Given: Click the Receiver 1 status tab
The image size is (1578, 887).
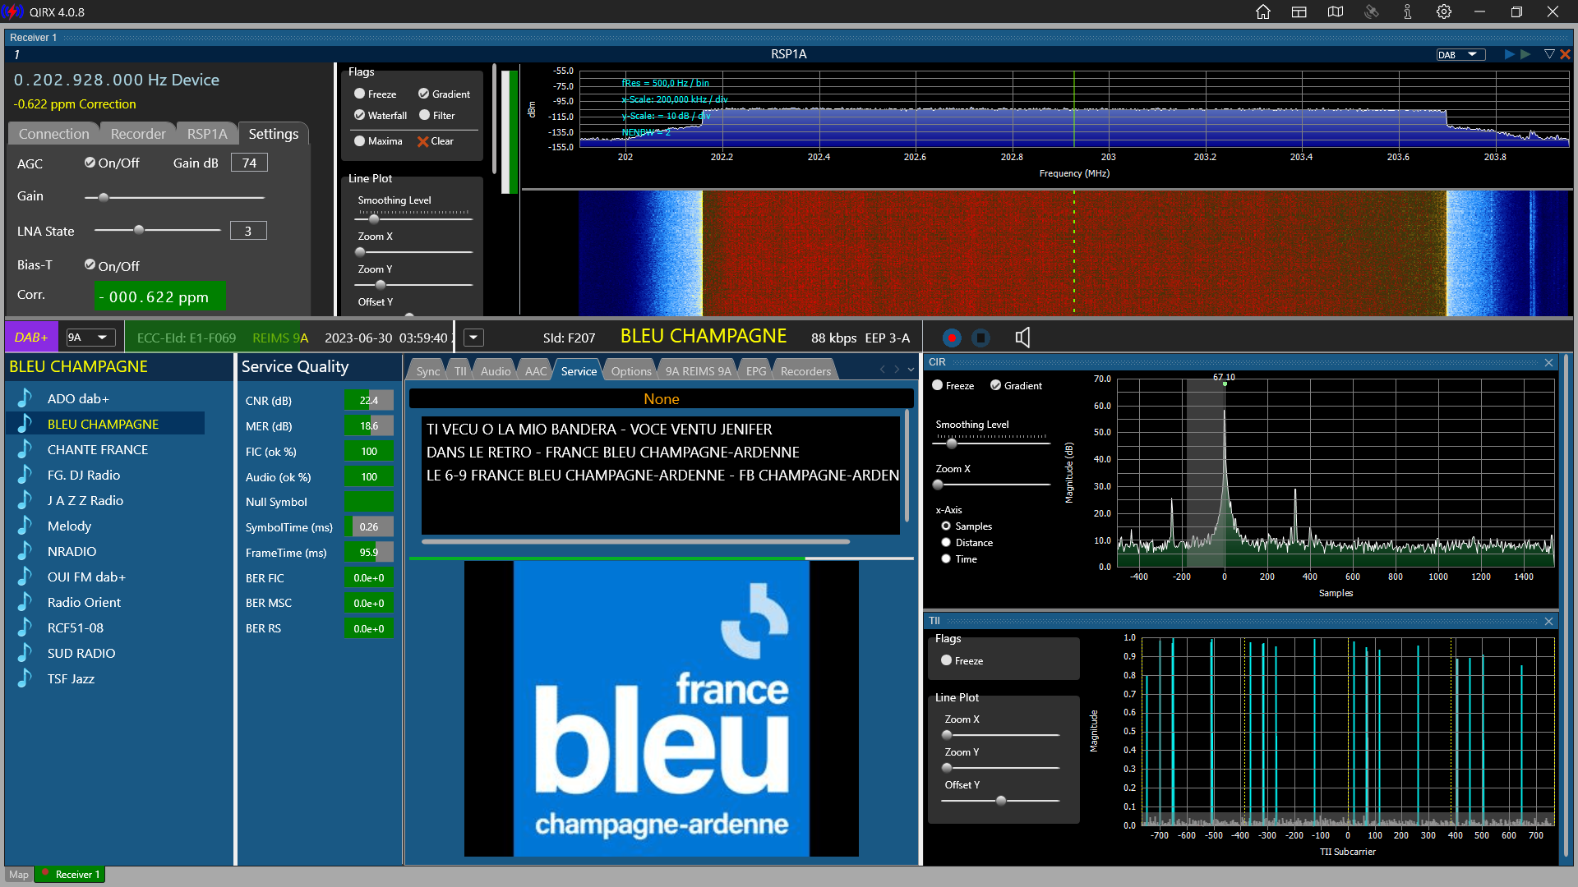Looking at the screenshot, I should (x=71, y=875).
